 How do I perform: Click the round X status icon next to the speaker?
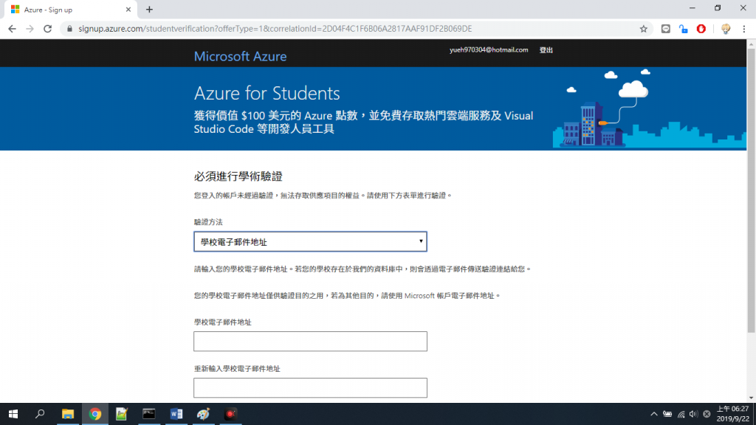[707, 414]
